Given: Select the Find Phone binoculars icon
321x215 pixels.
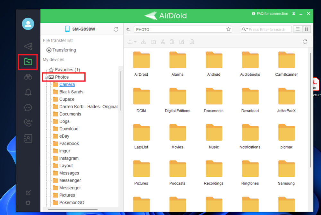Looking at the screenshot, I should (28, 77).
